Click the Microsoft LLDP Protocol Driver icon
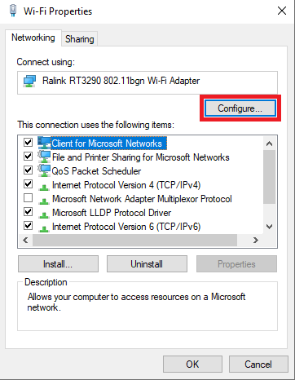The height and width of the screenshot is (380, 295). coord(44,214)
